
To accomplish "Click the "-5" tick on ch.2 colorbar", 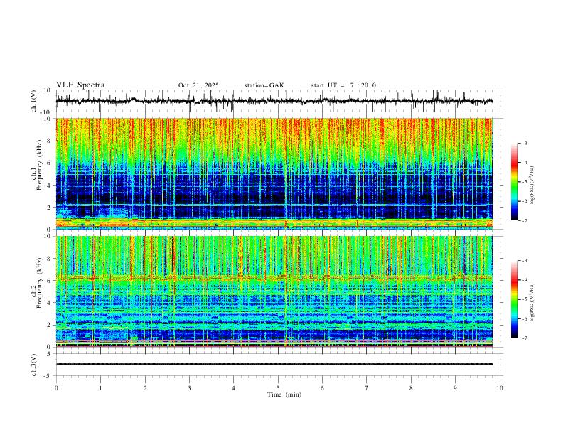I will pyautogui.click(x=525, y=299).
